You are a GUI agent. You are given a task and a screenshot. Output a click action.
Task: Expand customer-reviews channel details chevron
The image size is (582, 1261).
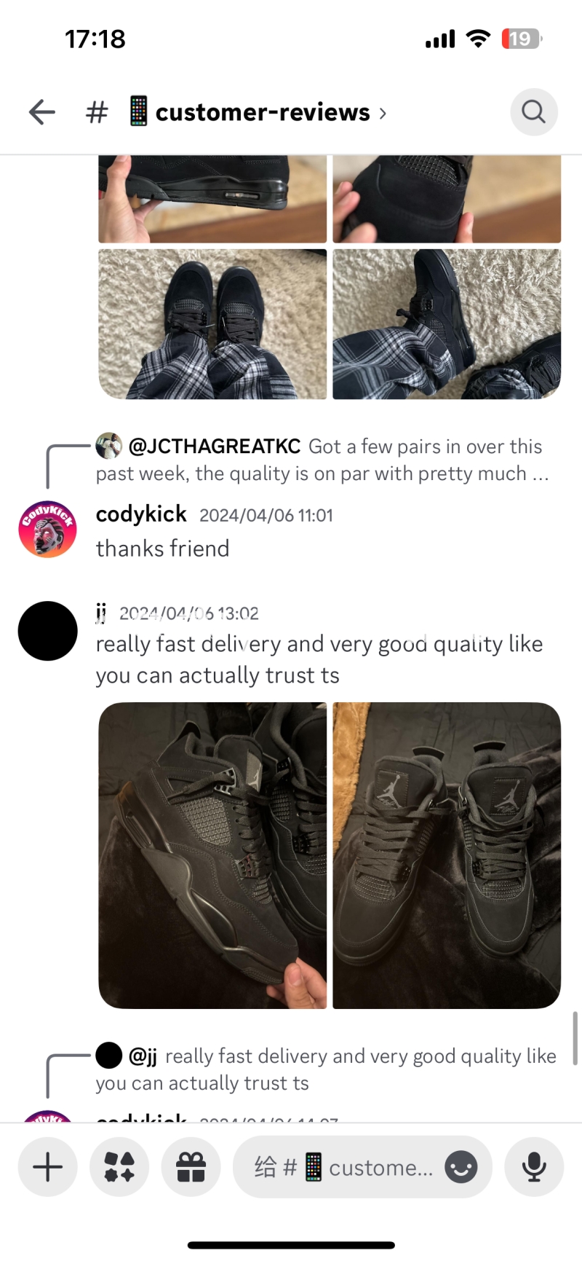383,113
